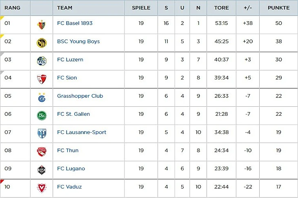Screen dimensions: 298x198
Task: Click the Grasshopper Club crest icon
Action: point(42,97)
